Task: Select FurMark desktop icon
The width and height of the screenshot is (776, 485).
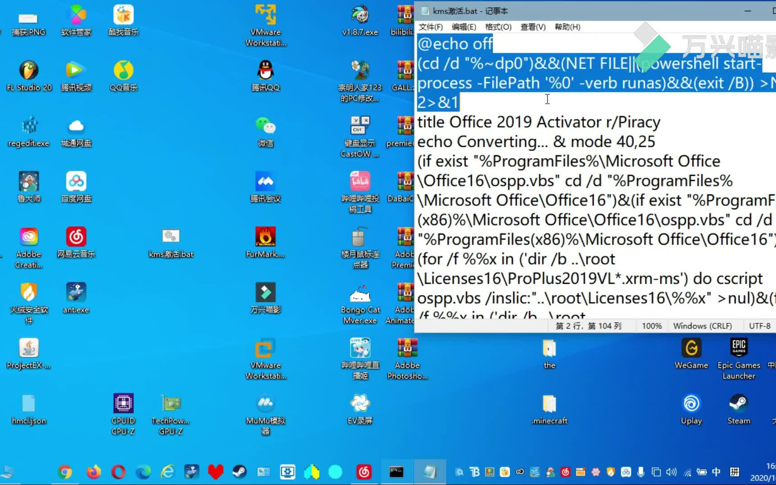Action: 265,242
